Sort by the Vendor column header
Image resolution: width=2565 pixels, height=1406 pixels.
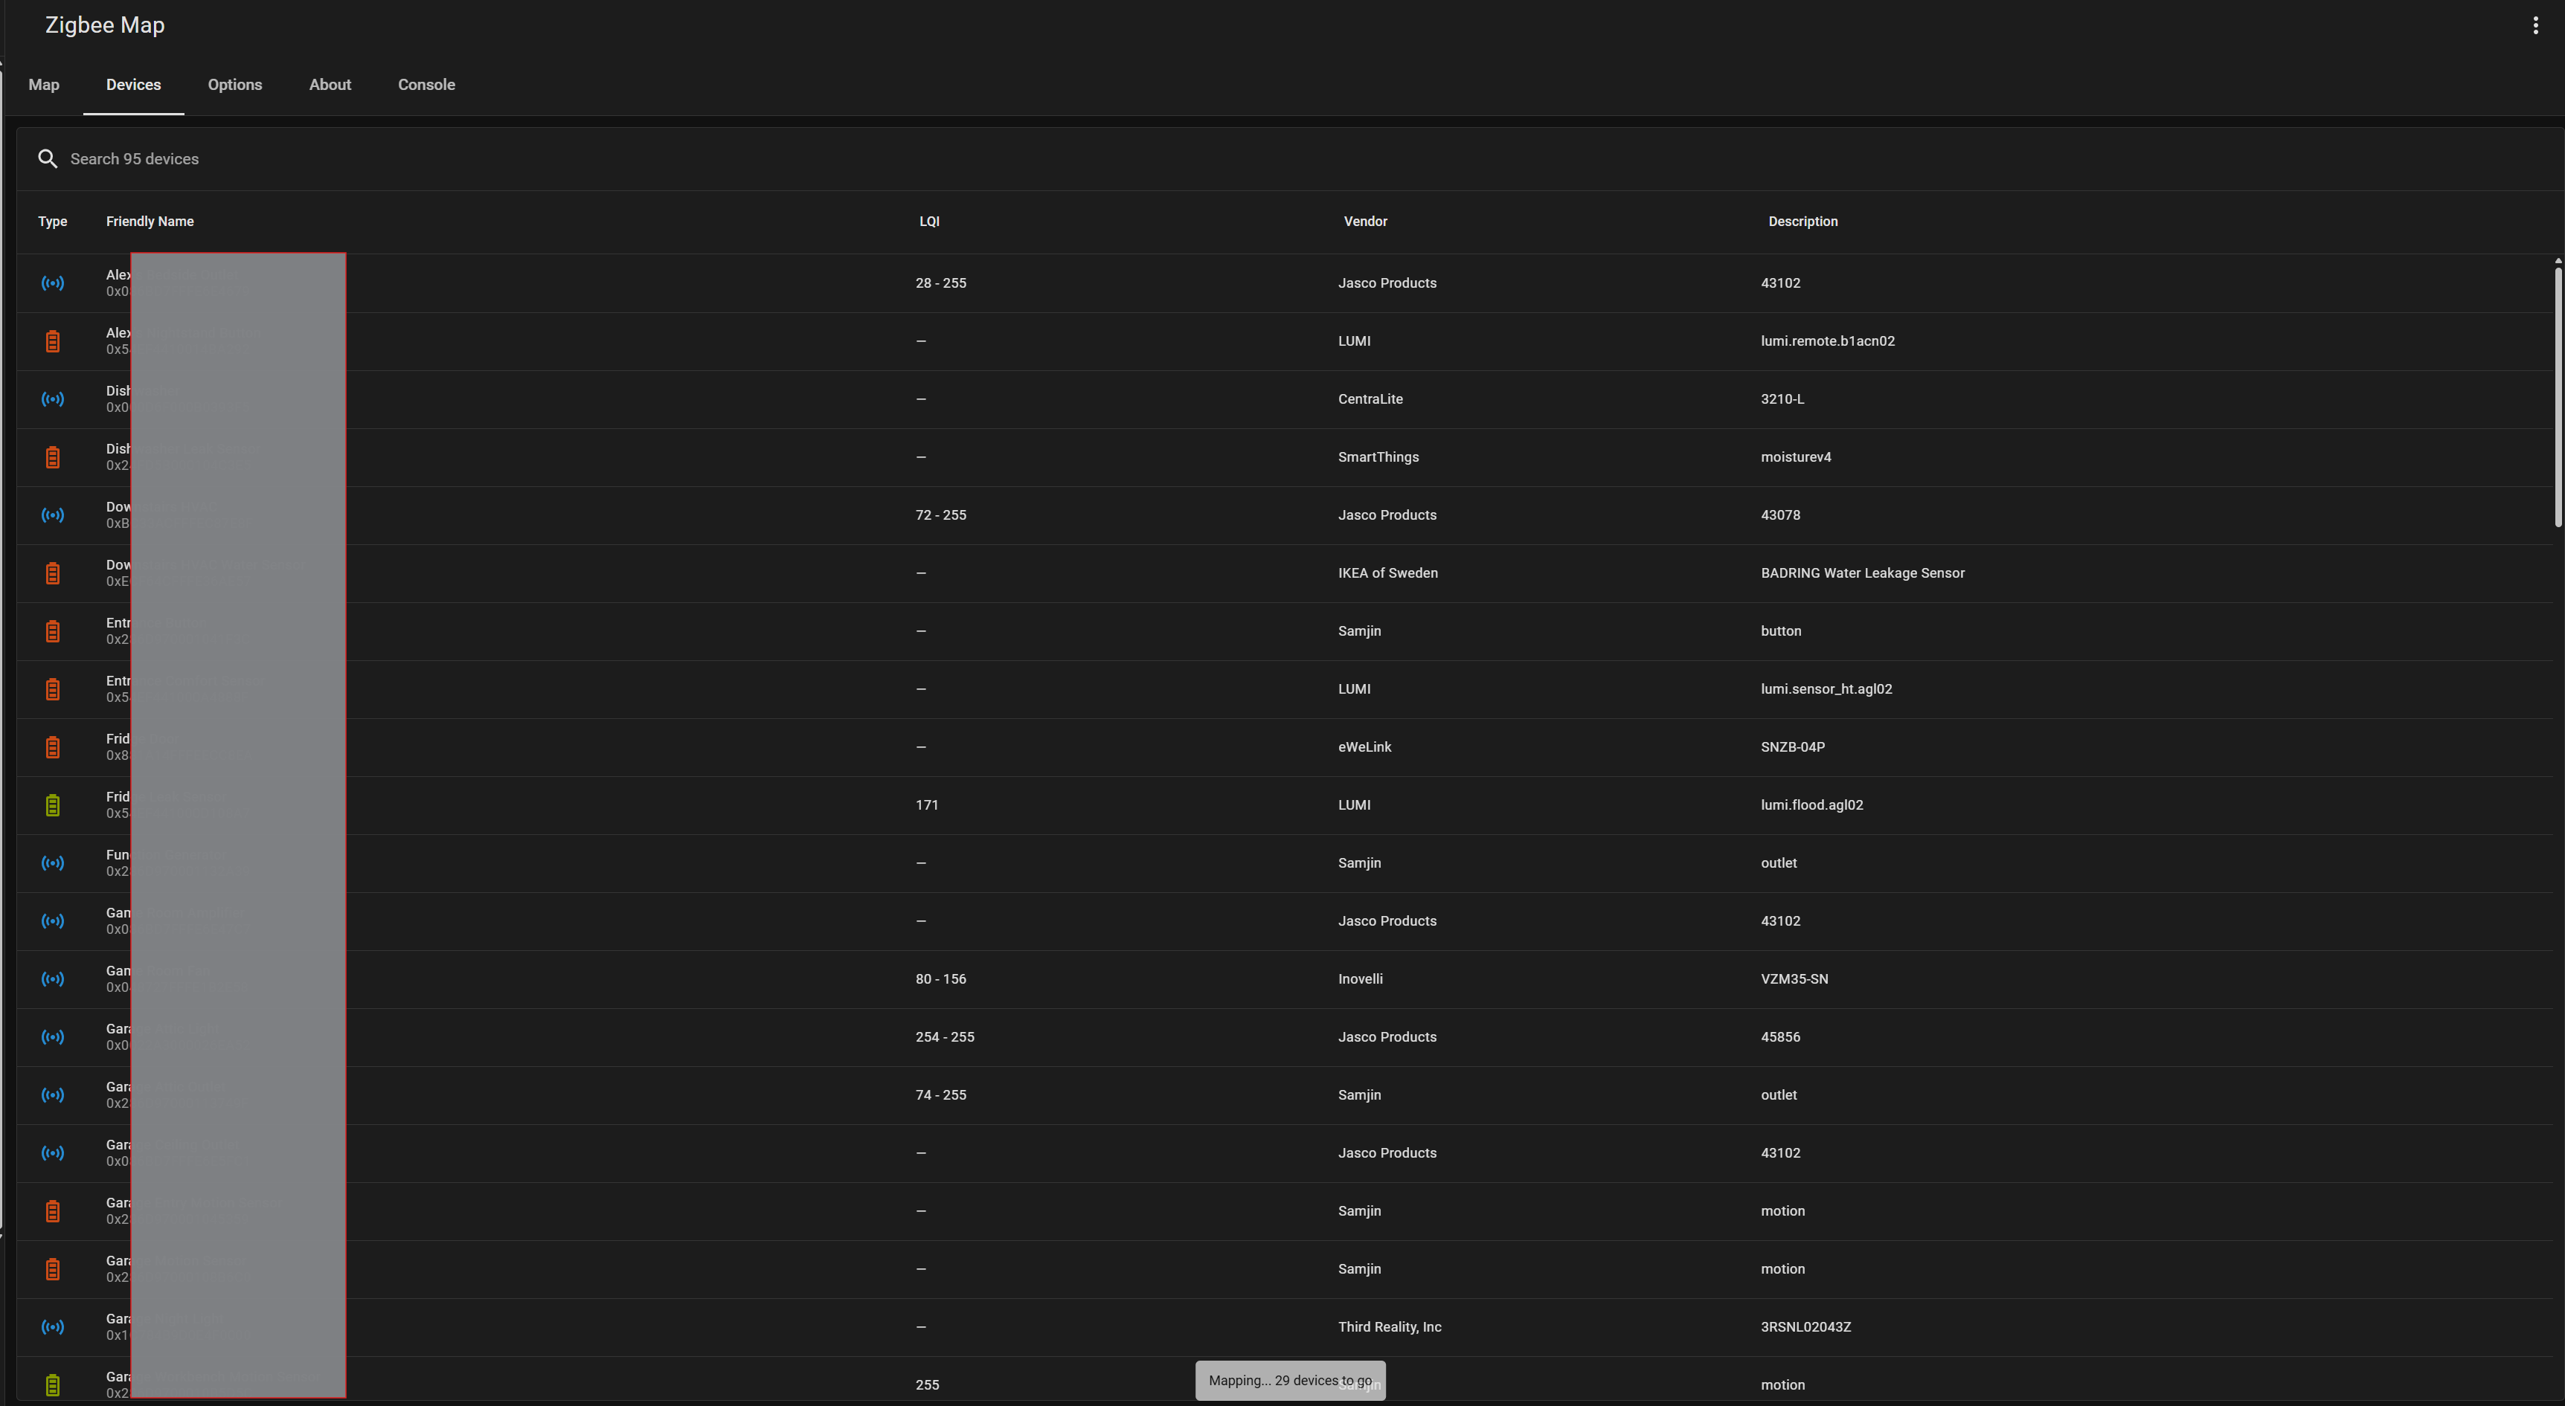point(1365,222)
